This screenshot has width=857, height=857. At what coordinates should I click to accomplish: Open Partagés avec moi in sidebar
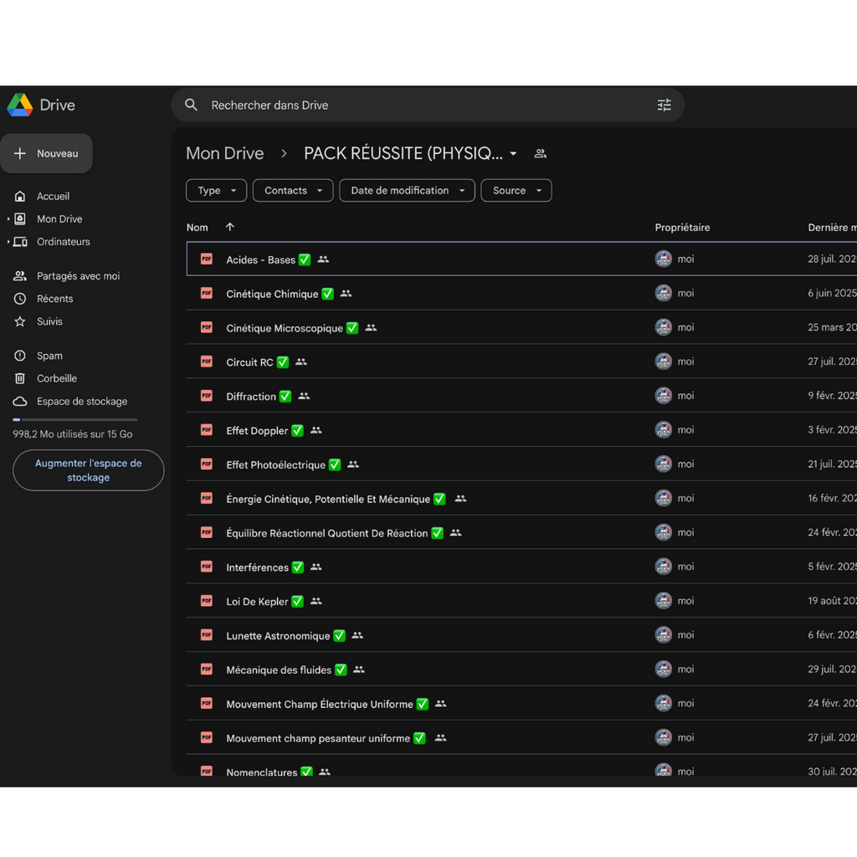click(78, 276)
